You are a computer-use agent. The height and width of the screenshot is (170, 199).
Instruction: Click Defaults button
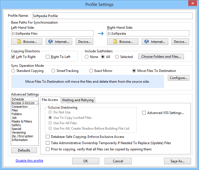[x=24, y=150]
